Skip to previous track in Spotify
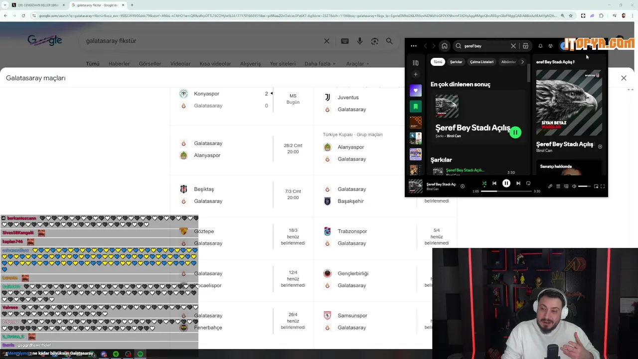The height and width of the screenshot is (359, 638). (494, 183)
